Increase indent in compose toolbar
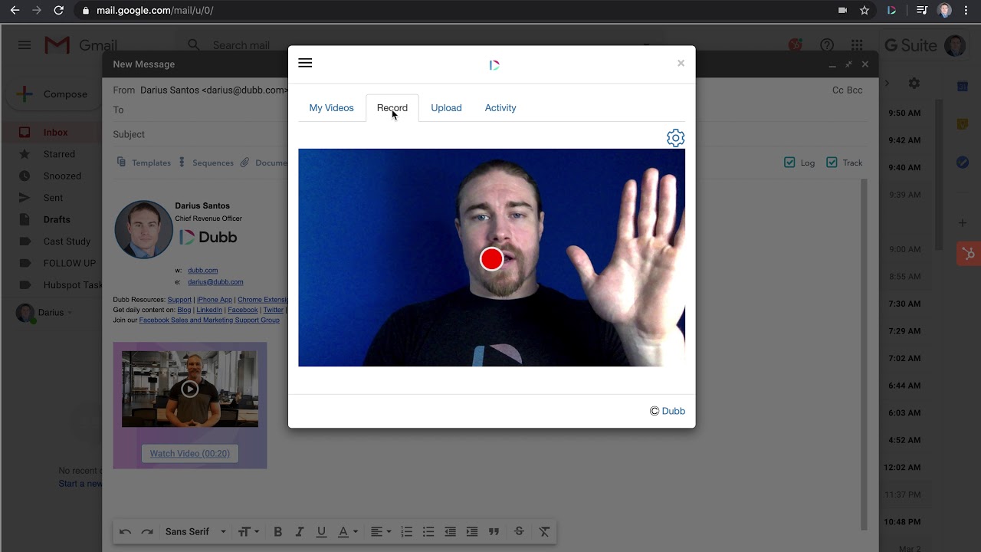Image resolution: width=981 pixels, height=552 pixels. click(472, 532)
